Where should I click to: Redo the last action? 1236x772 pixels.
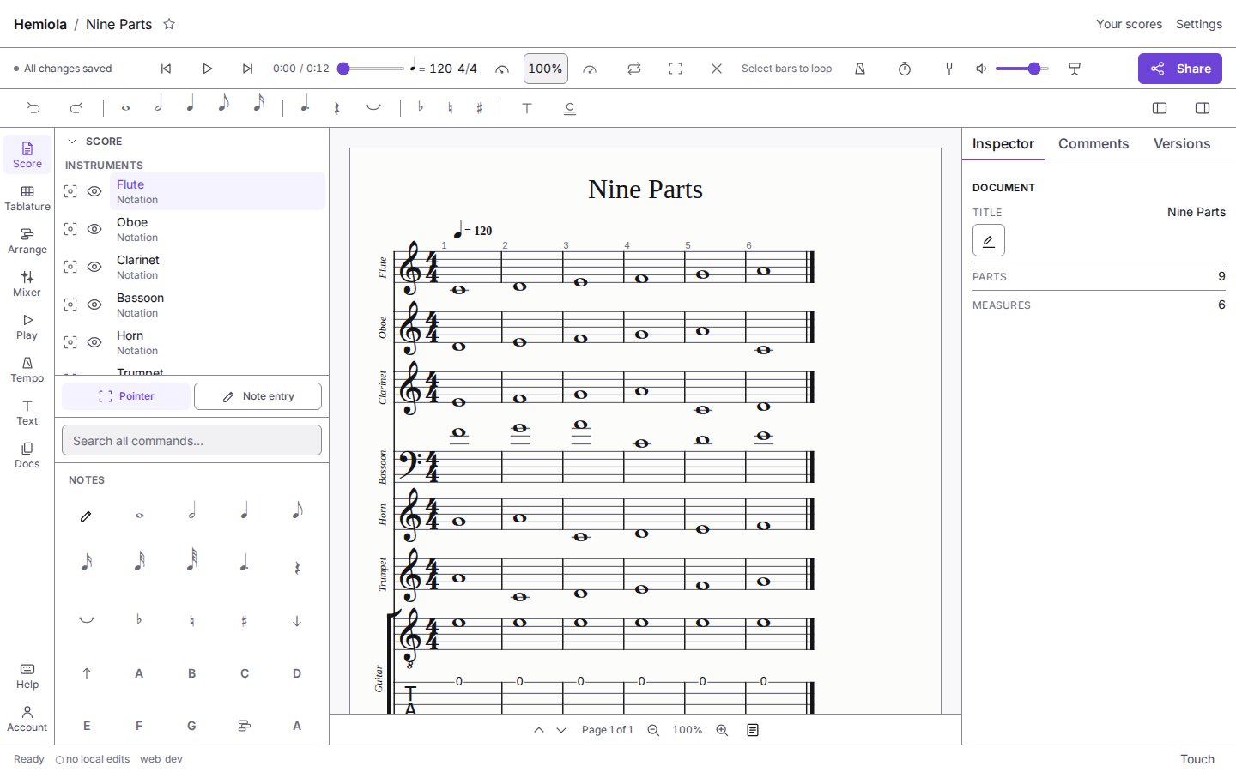(x=76, y=108)
